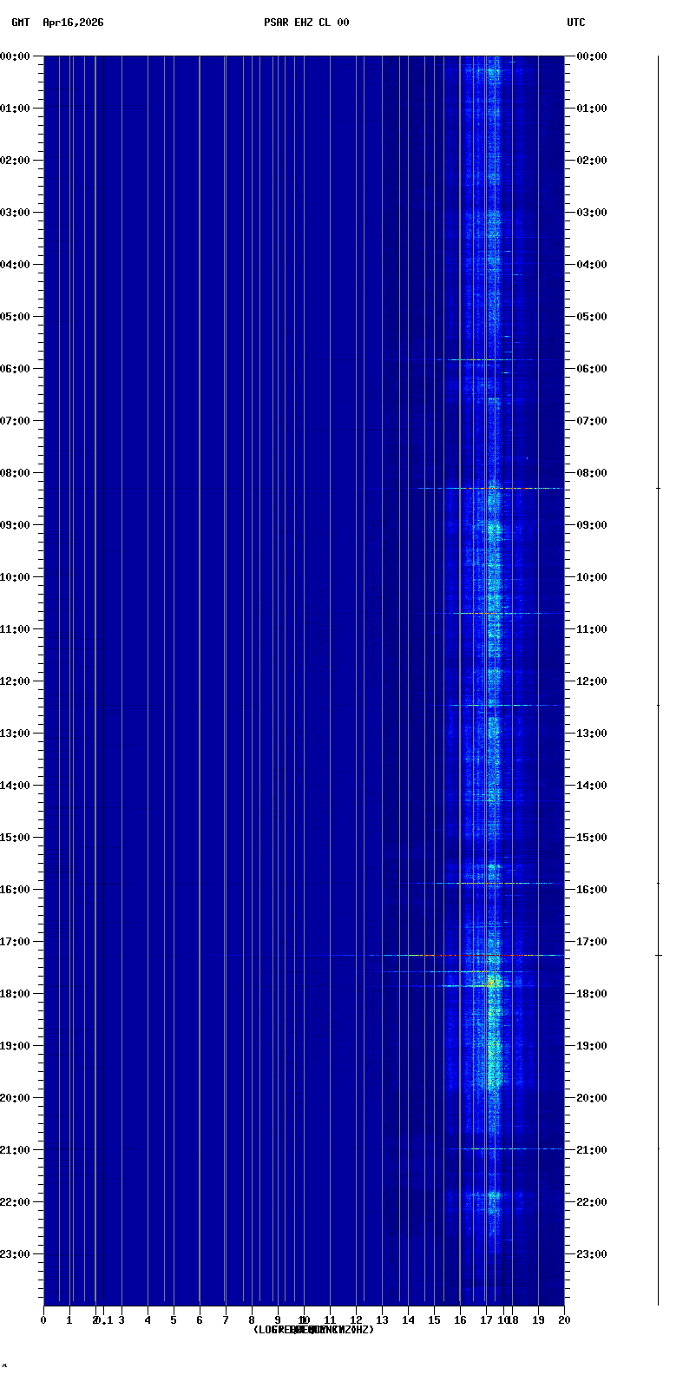696x1375 pixels.
Task: Click the Apr16,2026 date label
Action: tap(73, 23)
